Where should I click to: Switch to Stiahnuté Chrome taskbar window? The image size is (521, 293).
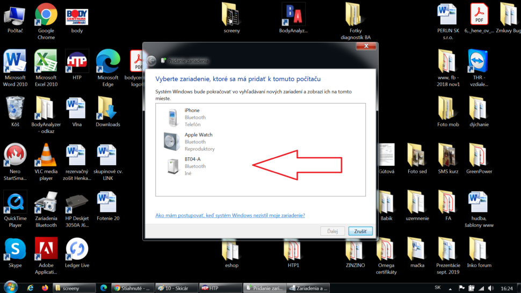[133, 288]
